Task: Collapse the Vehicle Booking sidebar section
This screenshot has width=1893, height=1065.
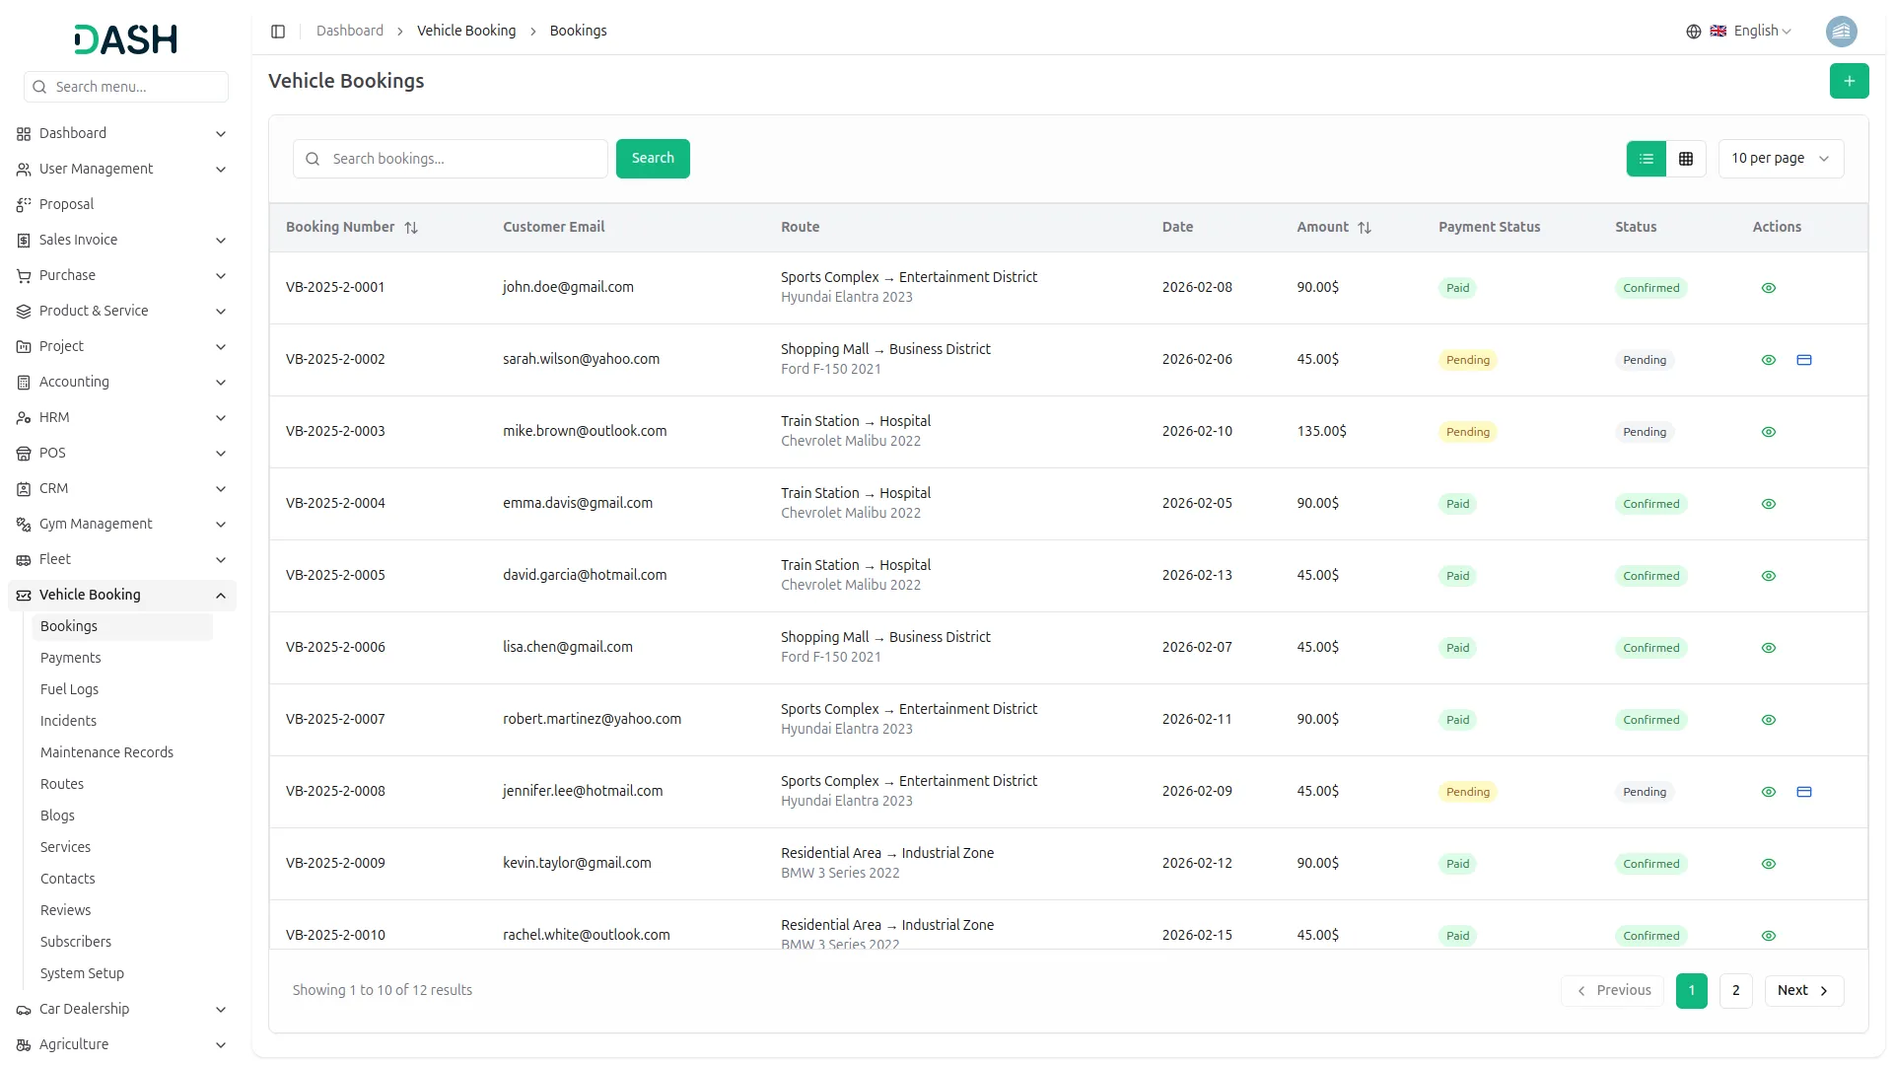Action: 121,595
